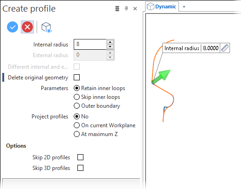241x189 pixels.
Task: Choose On current Workplane projection
Action: tap(105, 125)
